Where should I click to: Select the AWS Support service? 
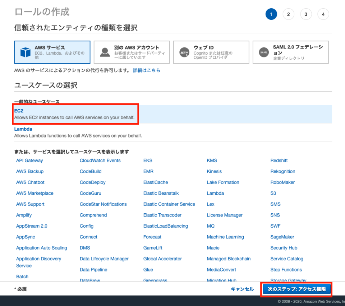(30, 204)
